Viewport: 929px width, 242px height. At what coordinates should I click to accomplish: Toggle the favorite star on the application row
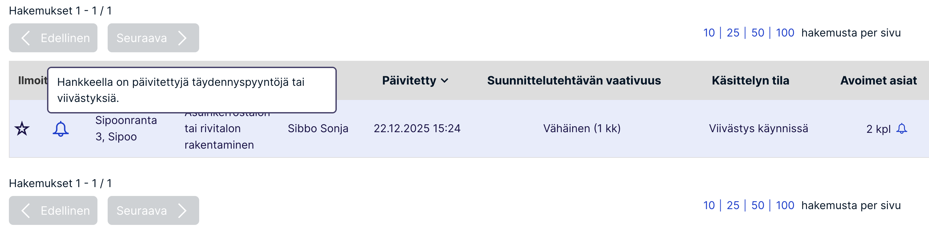pos(22,129)
